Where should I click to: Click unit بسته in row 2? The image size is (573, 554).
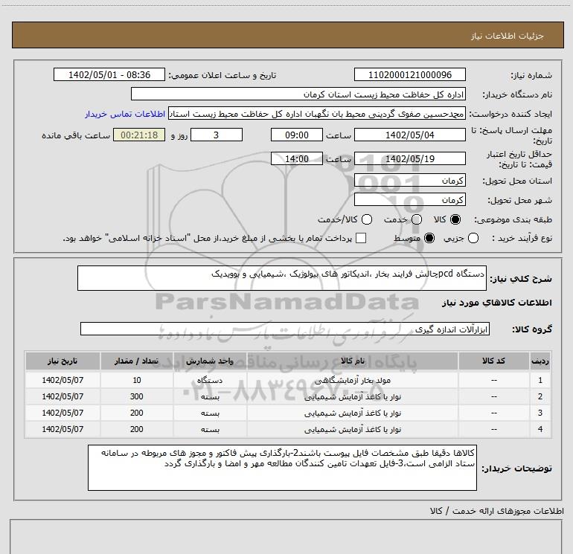click(x=210, y=396)
